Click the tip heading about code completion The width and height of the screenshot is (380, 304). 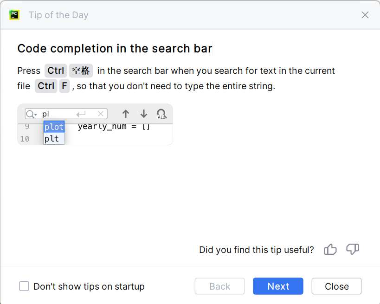pyautogui.click(x=115, y=49)
